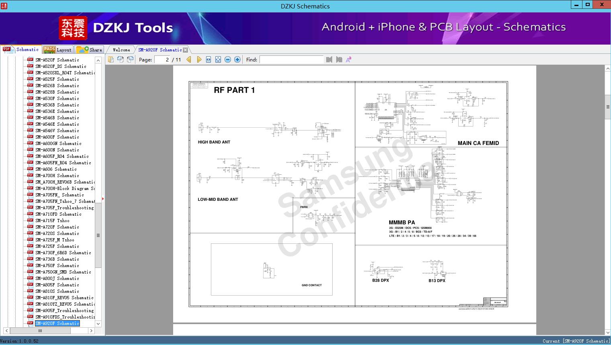Open SM-A800J Schematic
Viewport: 611px width, 345px height.
[x=57, y=278]
